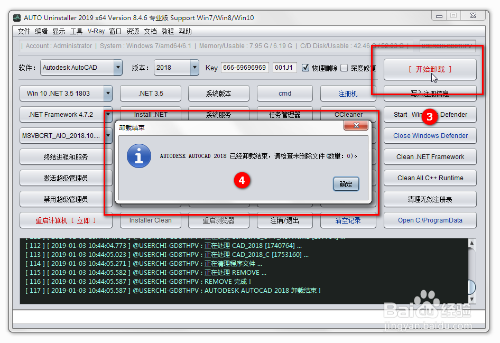Screen dimensions: 500x343
Task: Open the 教程 menu
Action: (x=168, y=31)
